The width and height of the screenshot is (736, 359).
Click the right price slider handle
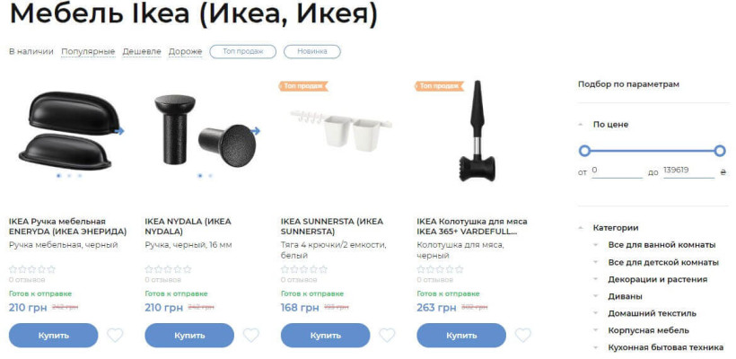(720, 151)
